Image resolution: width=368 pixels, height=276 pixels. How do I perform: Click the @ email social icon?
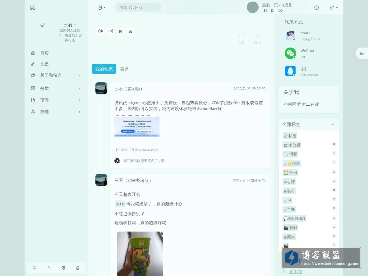click(x=101, y=31)
